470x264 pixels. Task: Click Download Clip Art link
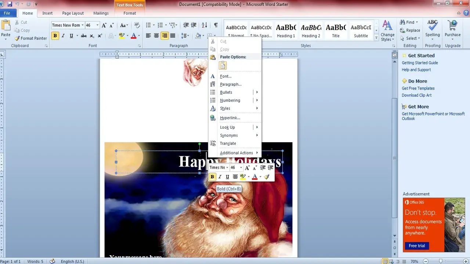click(x=417, y=95)
